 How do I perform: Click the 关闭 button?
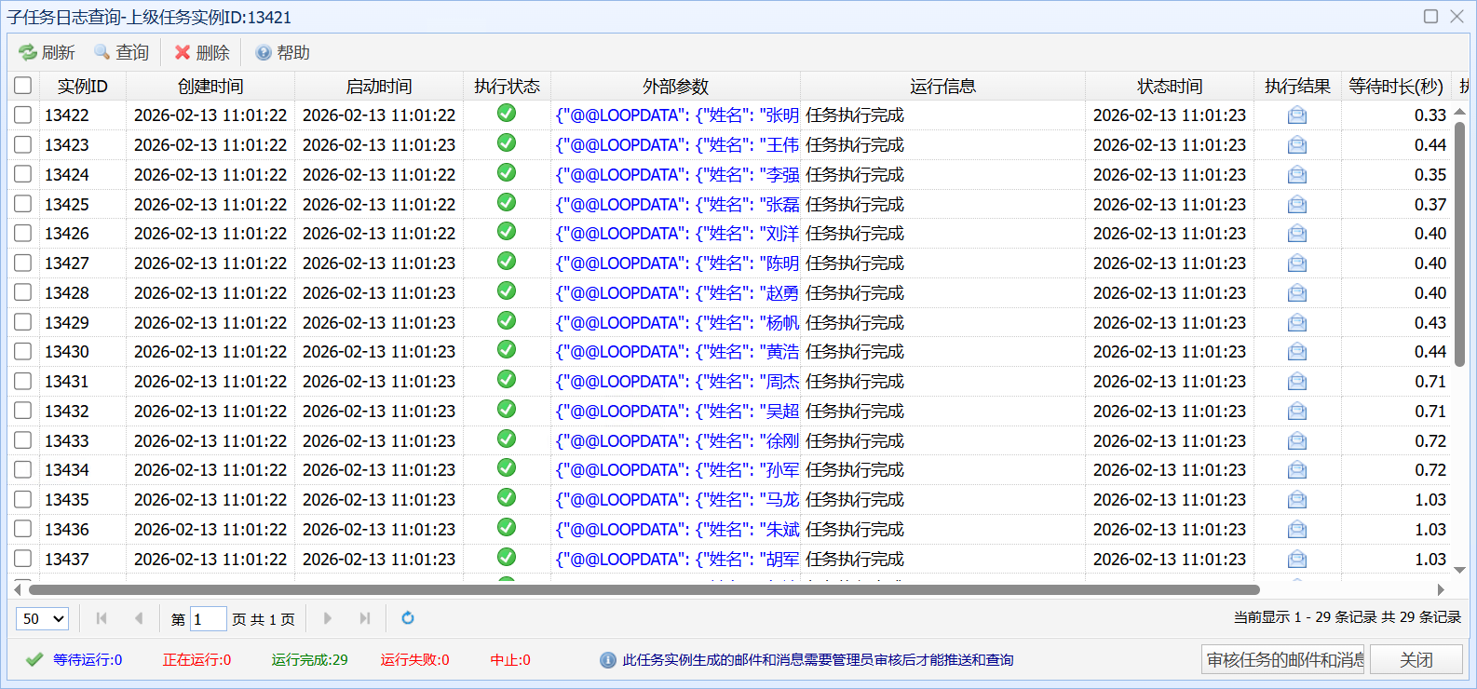(1416, 660)
